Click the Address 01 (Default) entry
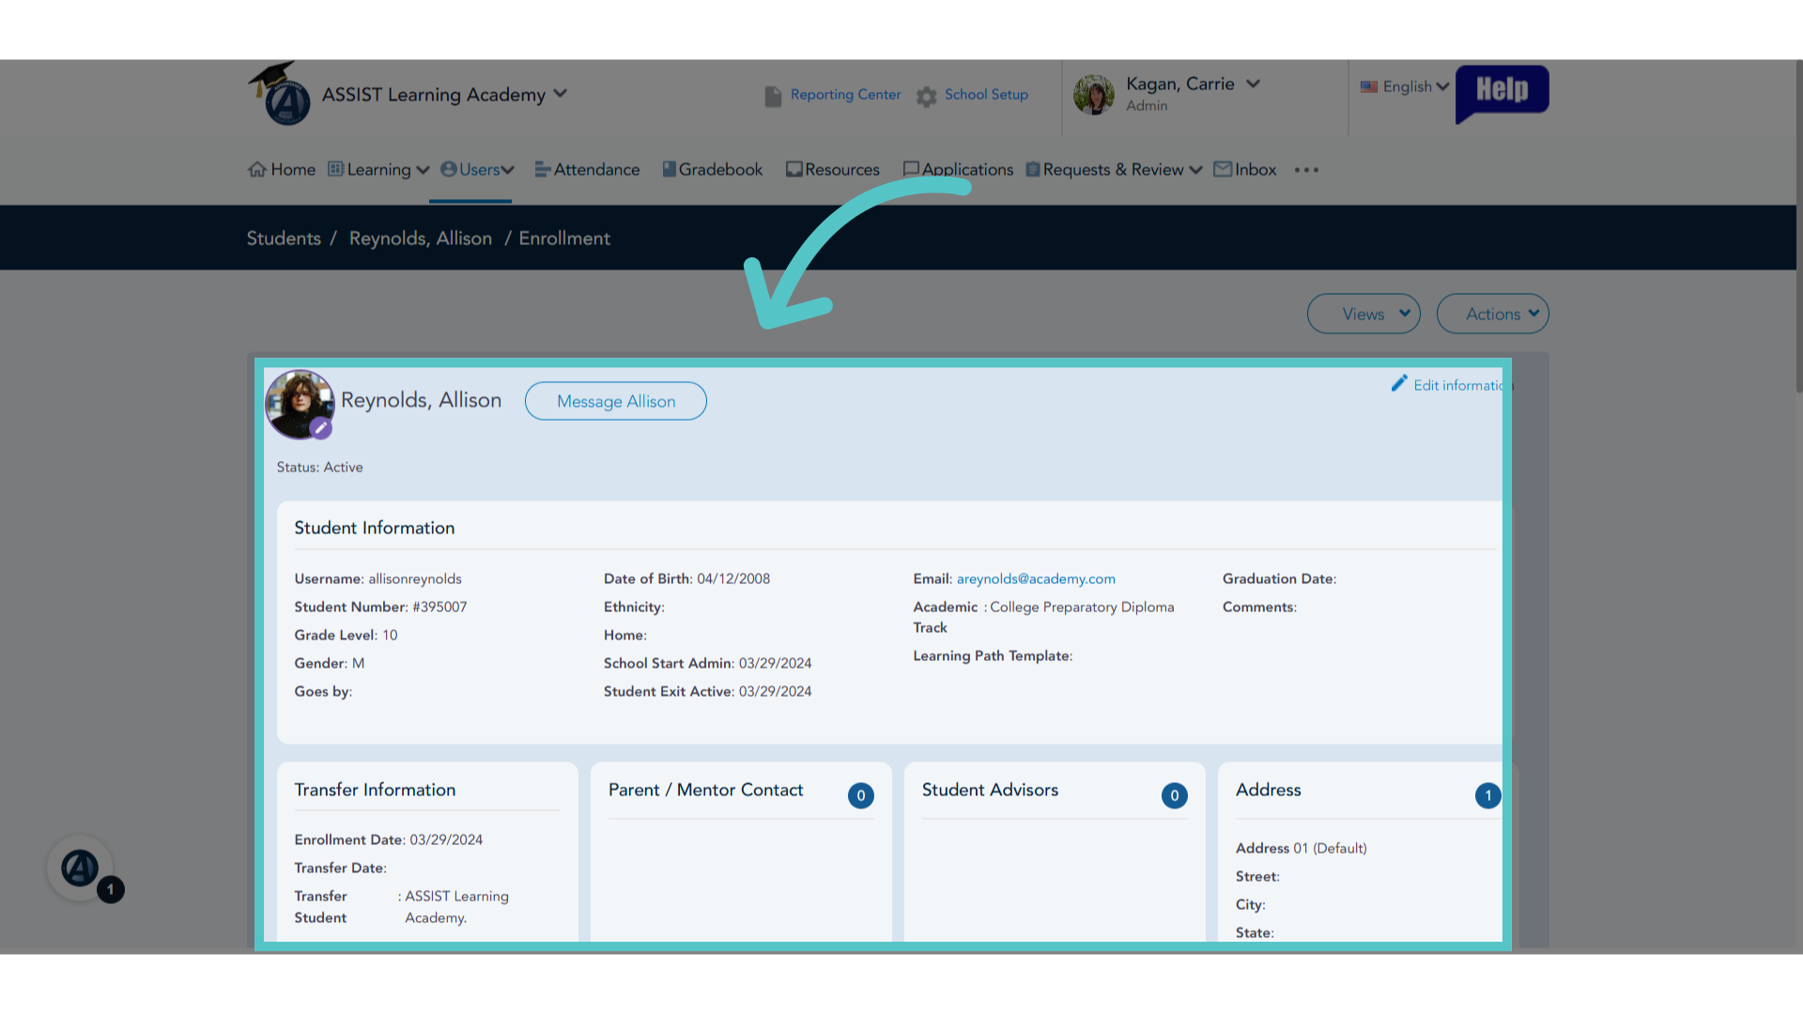This screenshot has width=1803, height=1014. pos(1301,848)
